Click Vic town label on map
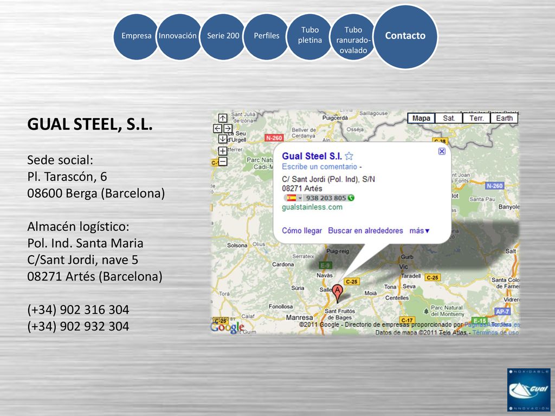 [x=403, y=266]
